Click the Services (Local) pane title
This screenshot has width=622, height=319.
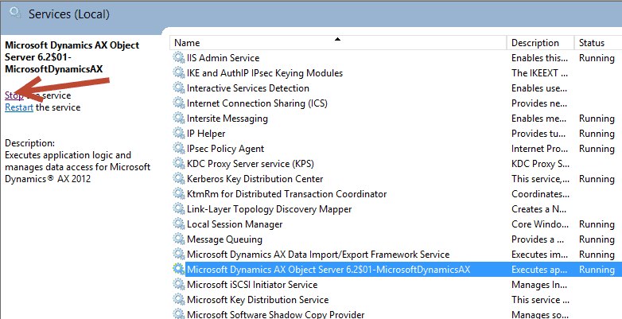(69, 14)
